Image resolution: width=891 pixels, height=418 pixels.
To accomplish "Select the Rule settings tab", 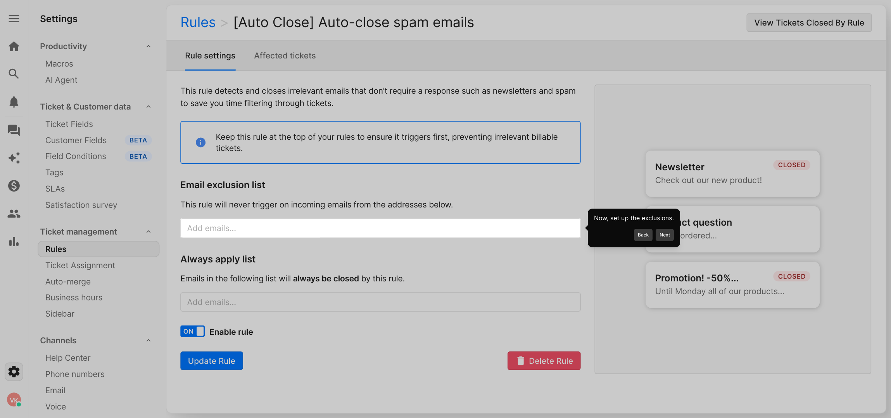I will point(210,56).
